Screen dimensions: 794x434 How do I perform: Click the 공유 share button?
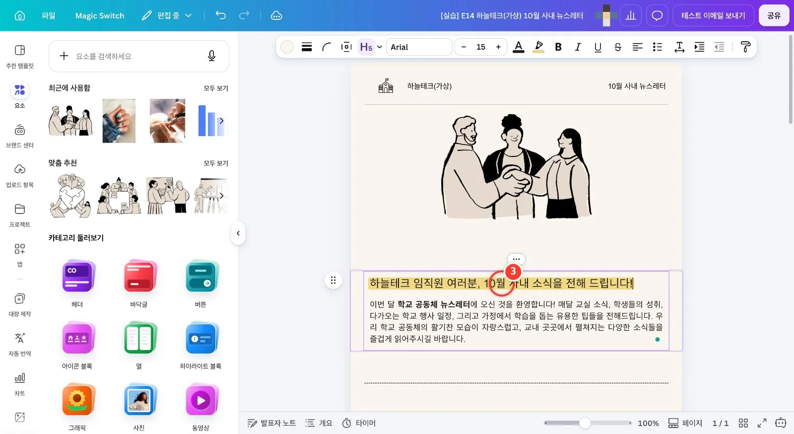coord(774,15)
